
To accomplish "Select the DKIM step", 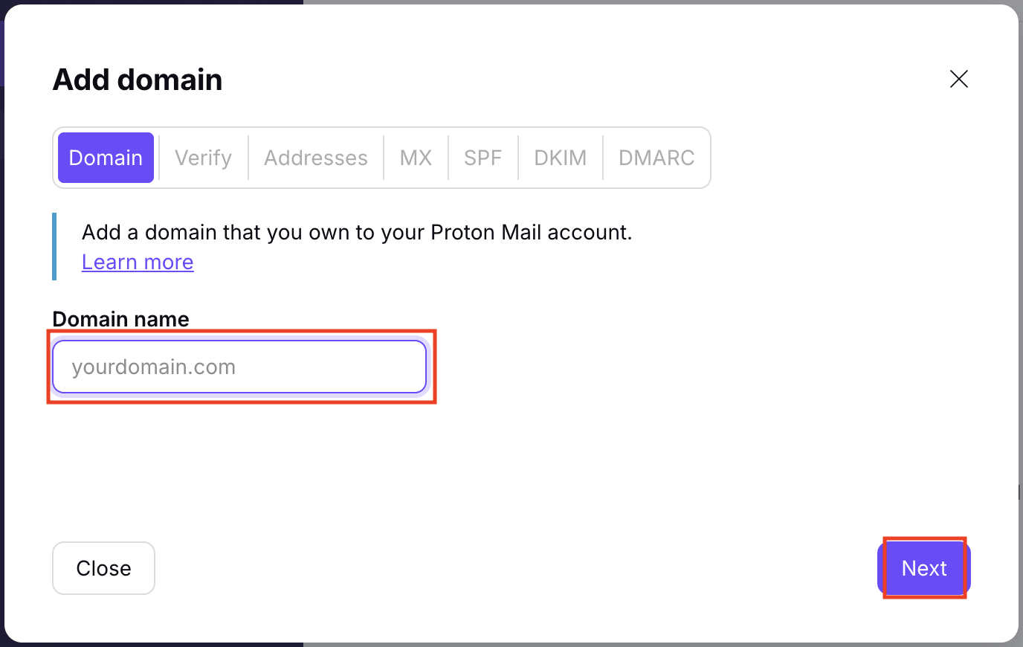I will pyautogui.click(x=560, y=157).
